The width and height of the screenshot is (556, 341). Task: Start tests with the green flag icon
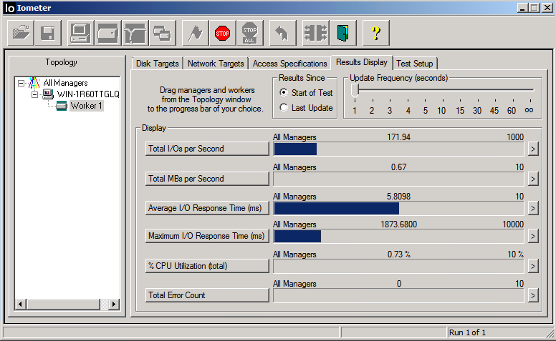(x=196, y=34)
